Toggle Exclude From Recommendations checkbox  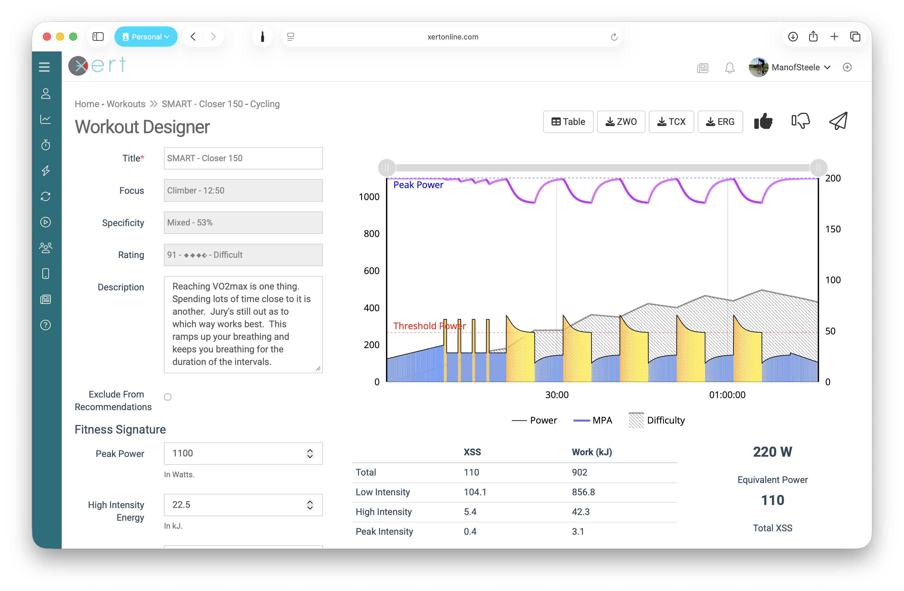click(x=167, y=397)
